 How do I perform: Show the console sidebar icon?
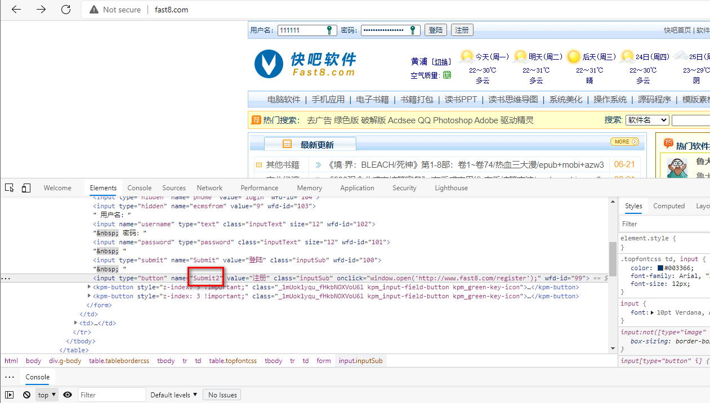(10, 395)
